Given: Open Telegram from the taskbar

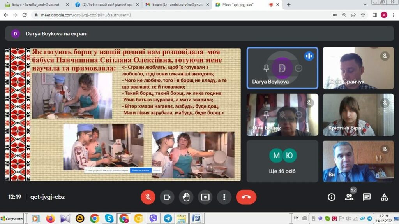Looking at the screenshot, I should 168,219.
